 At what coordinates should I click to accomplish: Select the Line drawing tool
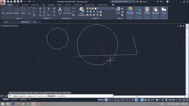(x=3, y=11)
